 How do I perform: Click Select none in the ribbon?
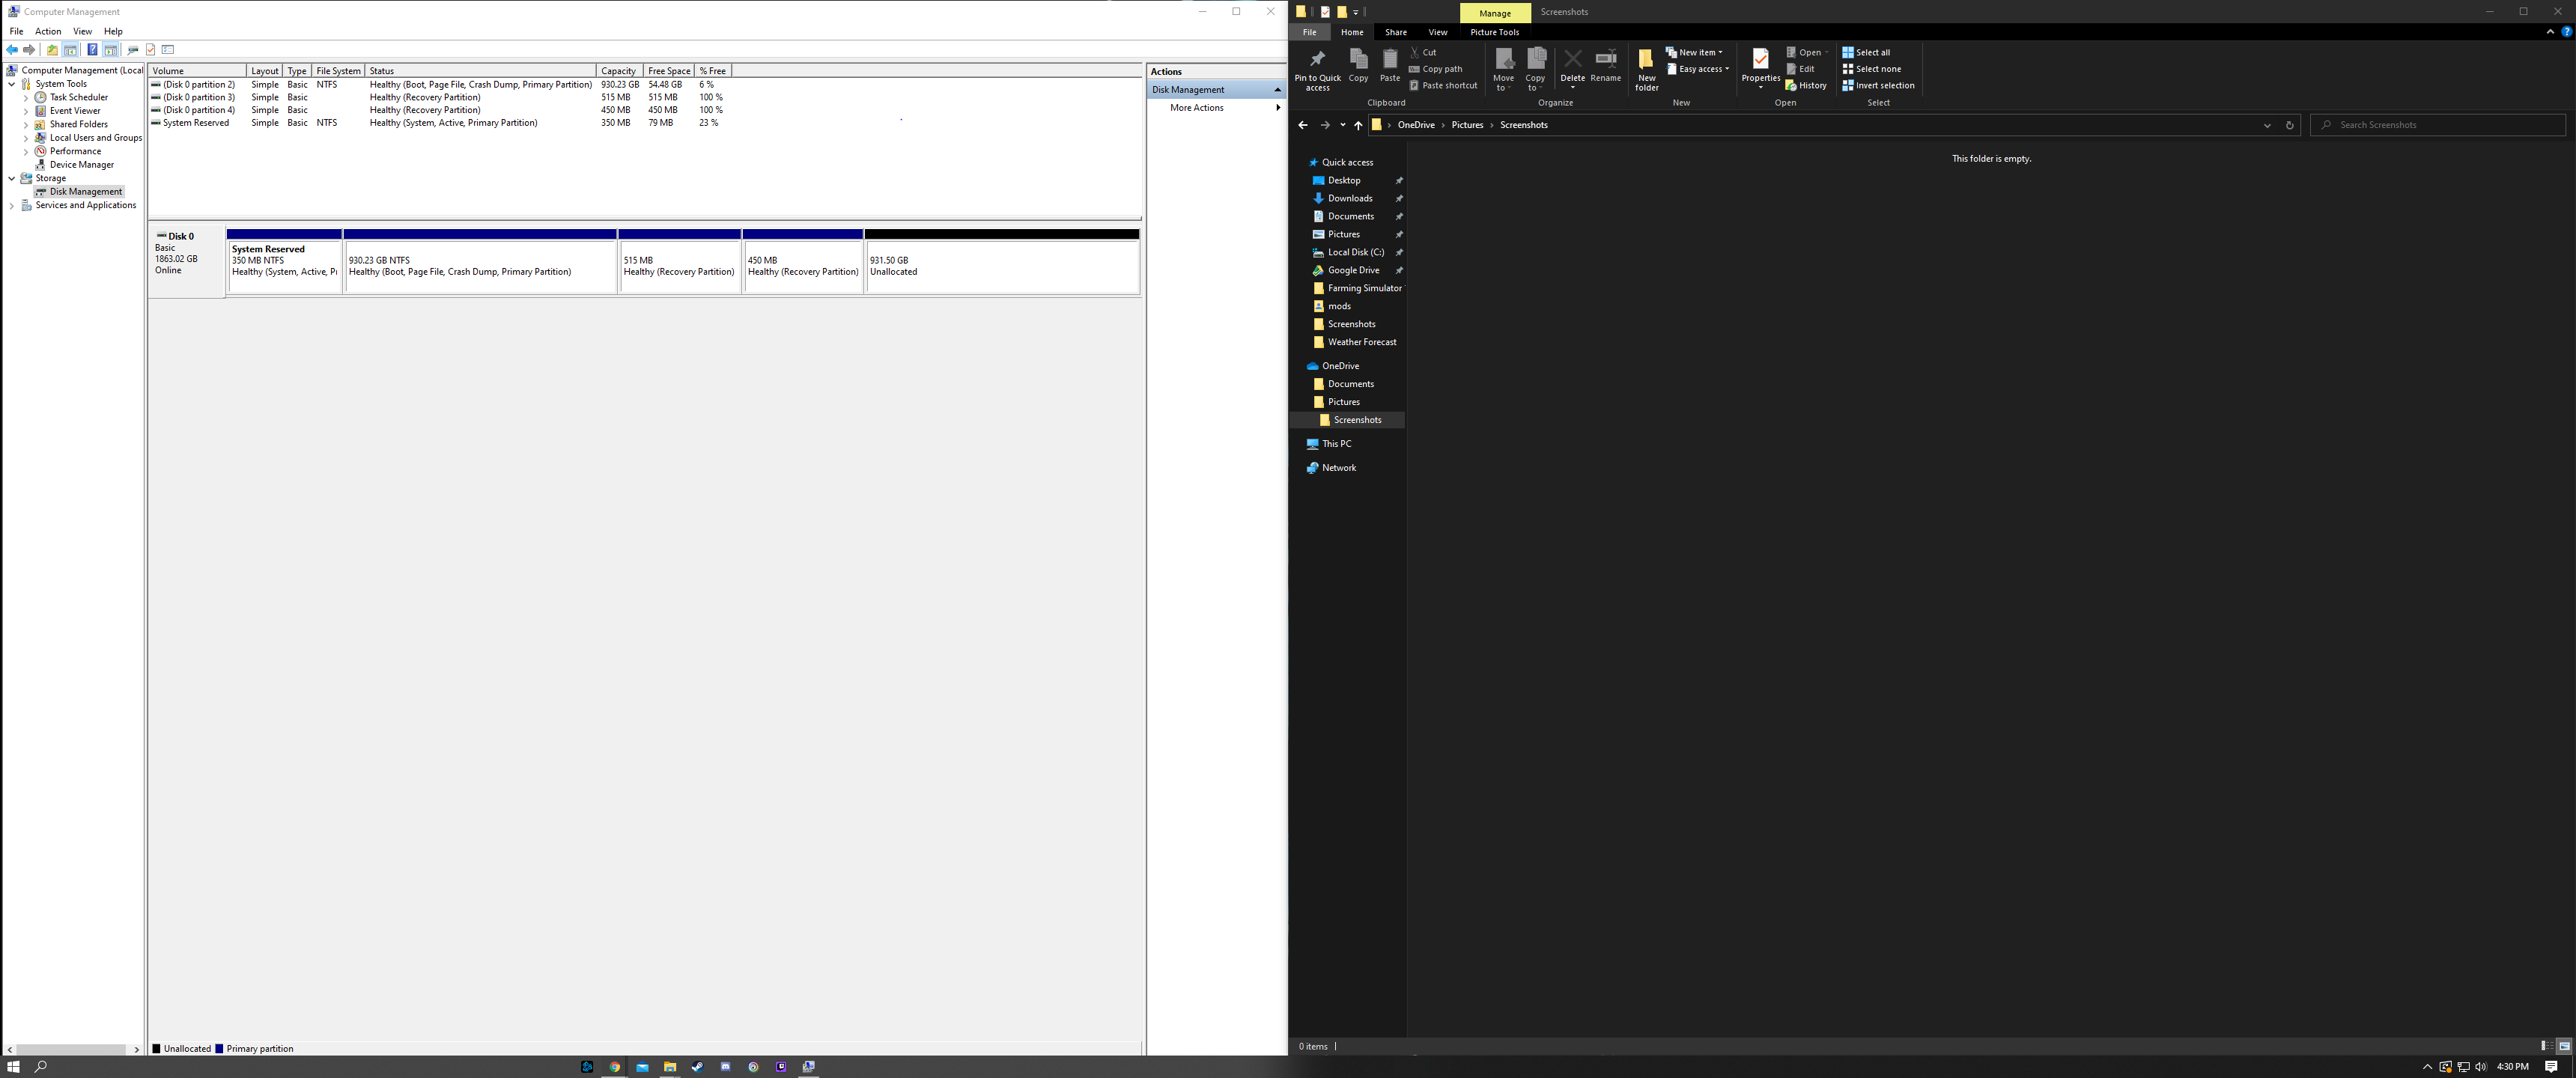click(x=1871, y=70)
